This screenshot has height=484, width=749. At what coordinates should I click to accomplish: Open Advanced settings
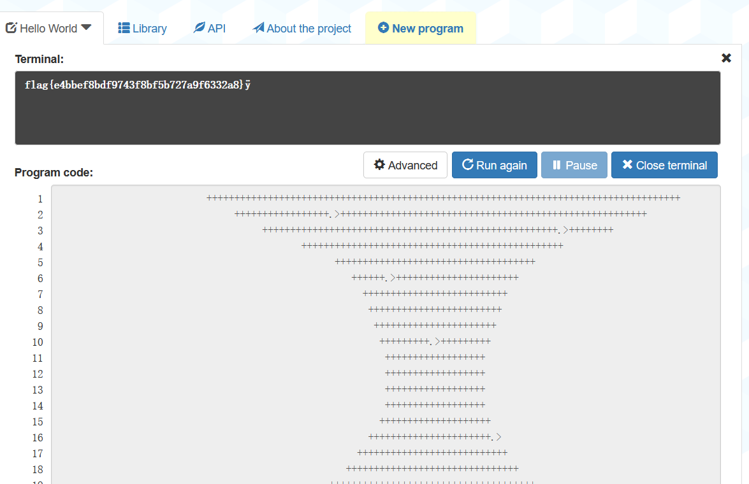405,165
